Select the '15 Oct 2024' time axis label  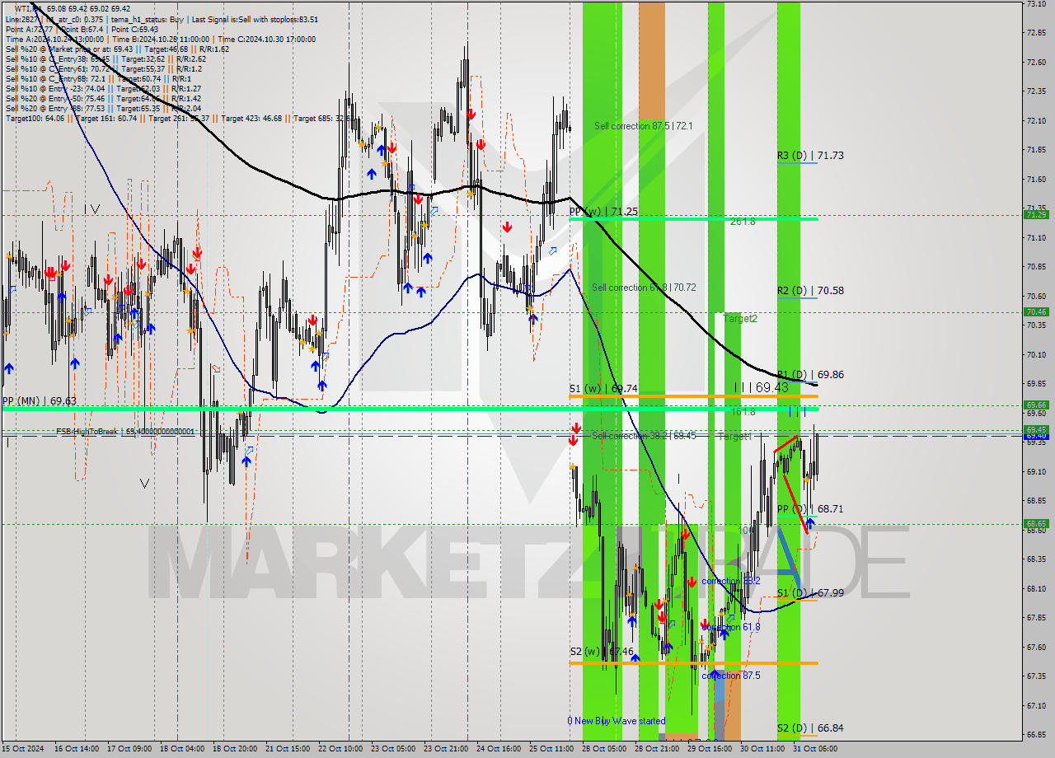pos(23,749)
